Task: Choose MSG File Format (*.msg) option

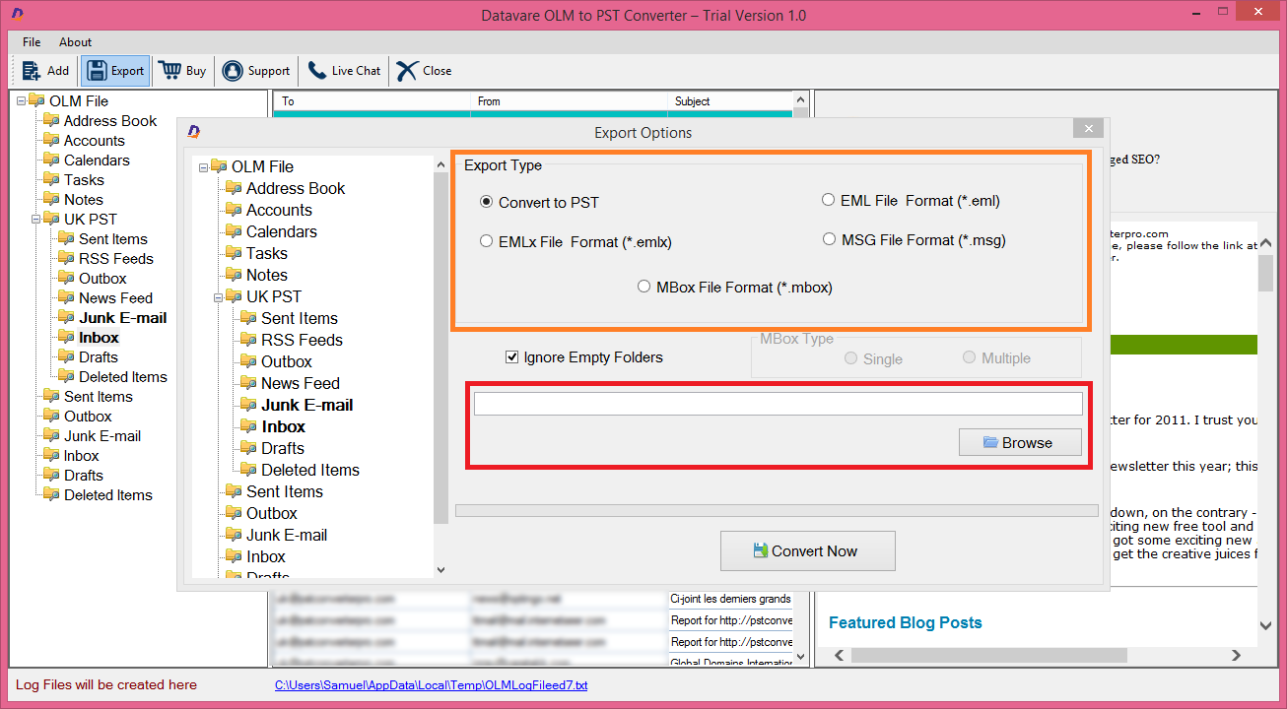Action: tap(829, 239)
